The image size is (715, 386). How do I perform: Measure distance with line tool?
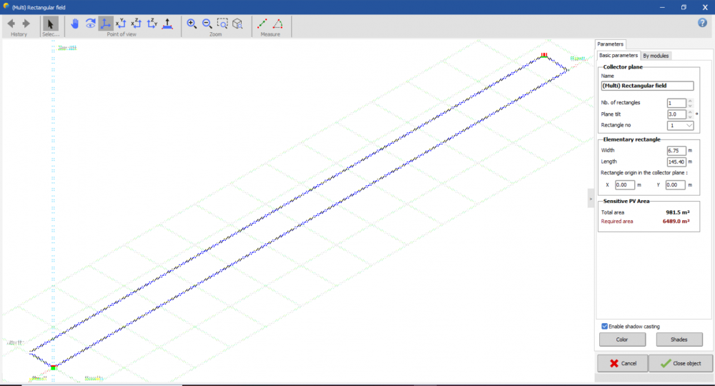tap(262, 24)
